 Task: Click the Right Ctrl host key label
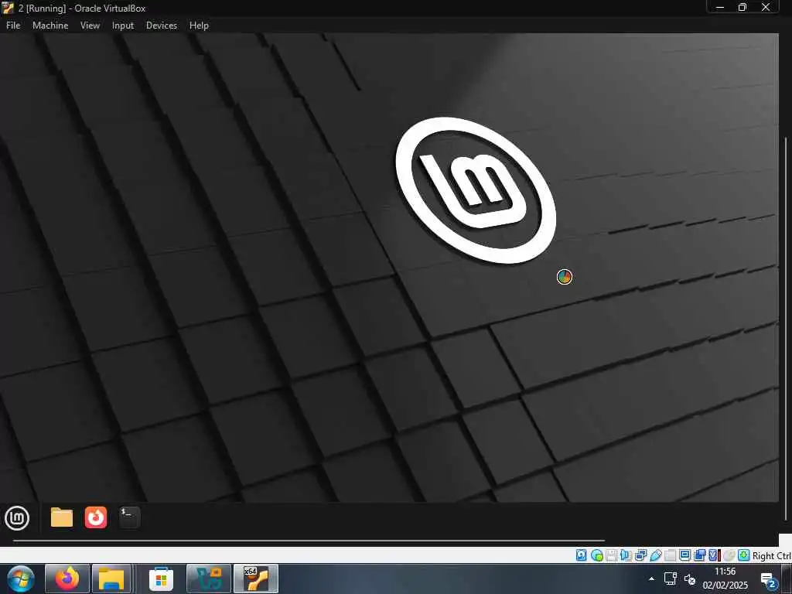pyautogui.click(x=772, y=555)
